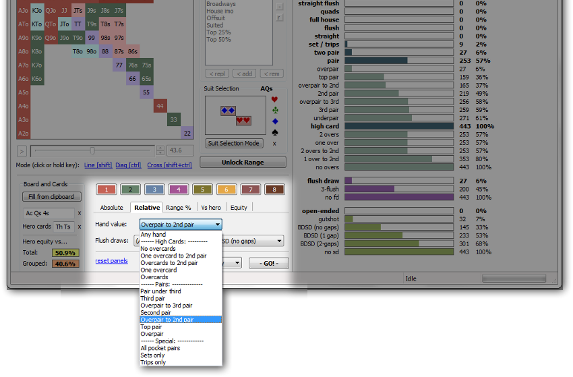Toggle the 22 hand cell in matrix
Viewport: 573px width, 377px height.
(x=188, y=134)
